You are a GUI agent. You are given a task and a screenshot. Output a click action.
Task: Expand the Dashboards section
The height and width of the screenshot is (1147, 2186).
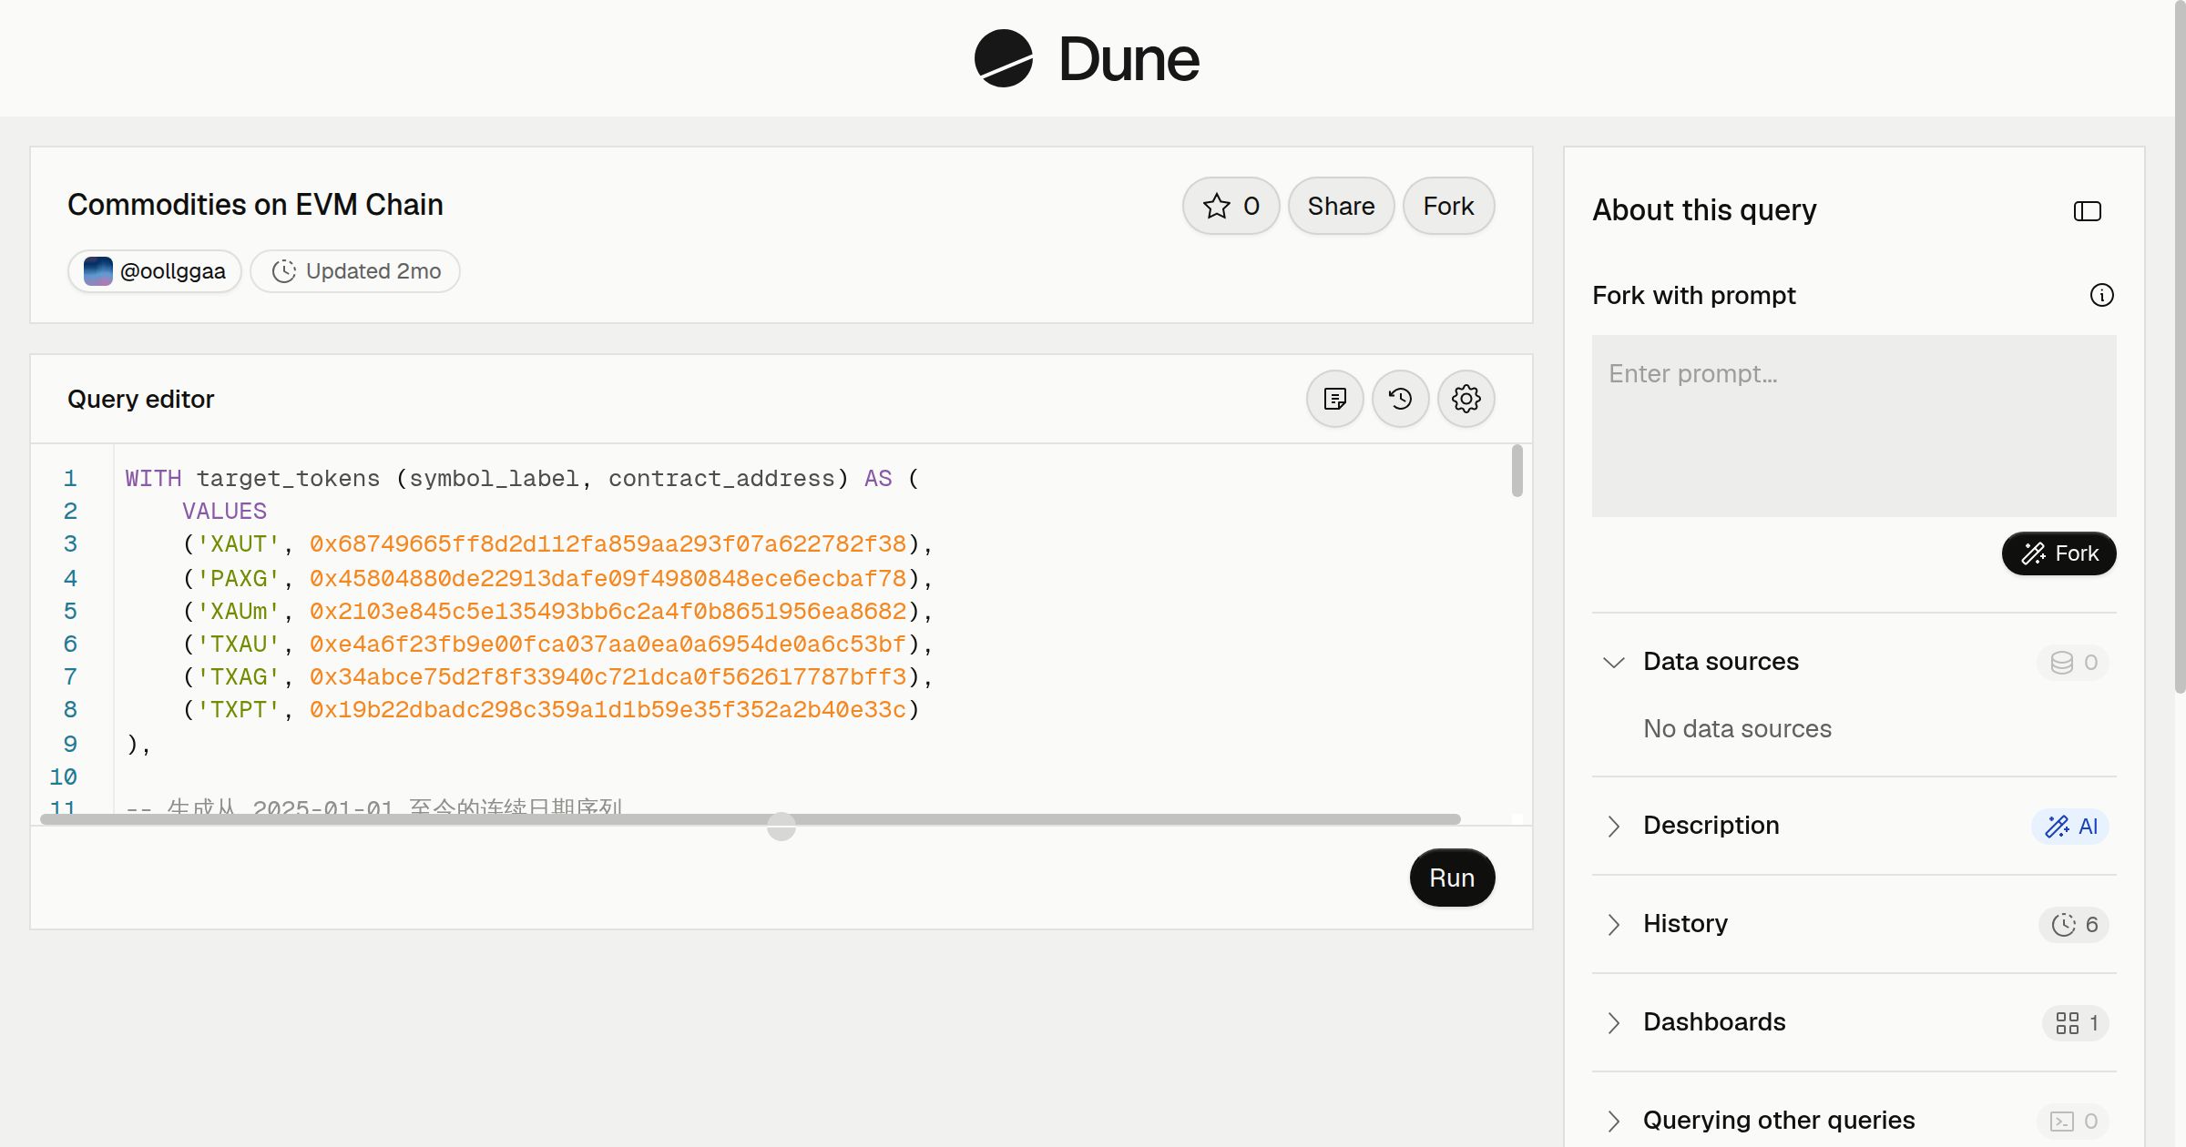1614,1022
